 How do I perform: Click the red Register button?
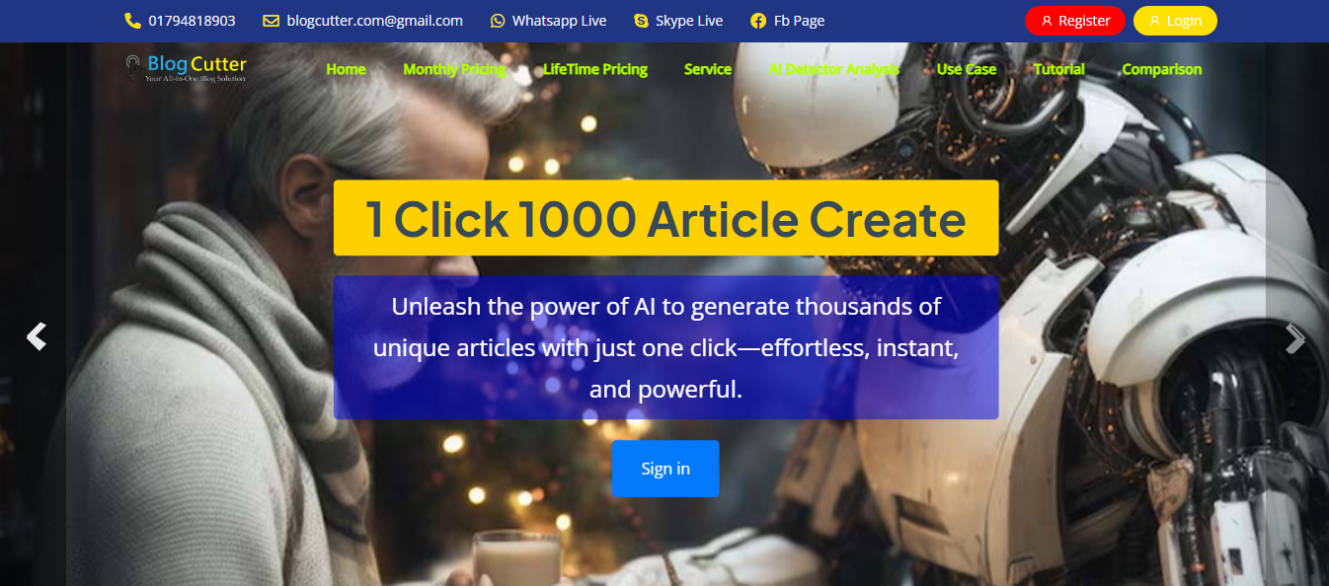[1075, 21]
